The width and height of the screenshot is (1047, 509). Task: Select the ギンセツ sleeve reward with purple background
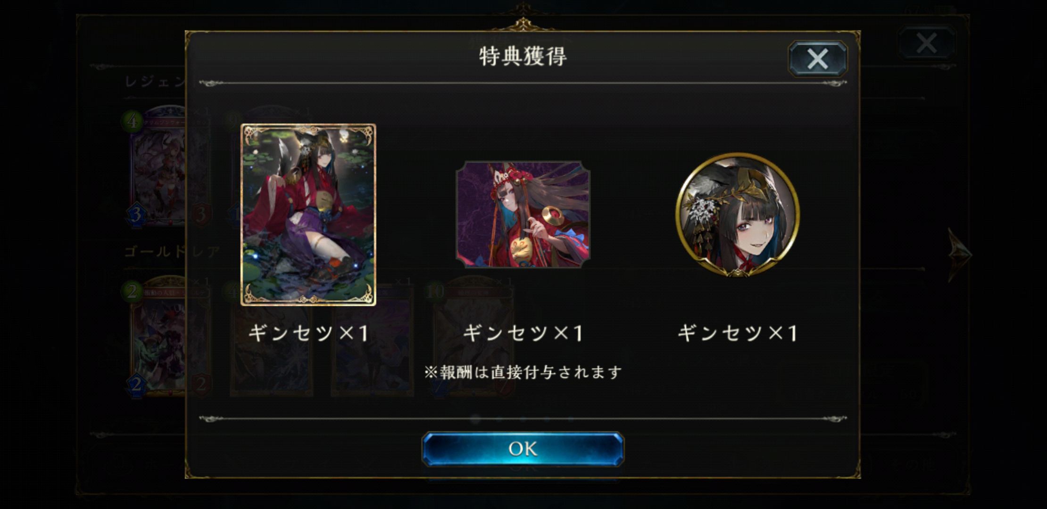[x=523, y=215]
